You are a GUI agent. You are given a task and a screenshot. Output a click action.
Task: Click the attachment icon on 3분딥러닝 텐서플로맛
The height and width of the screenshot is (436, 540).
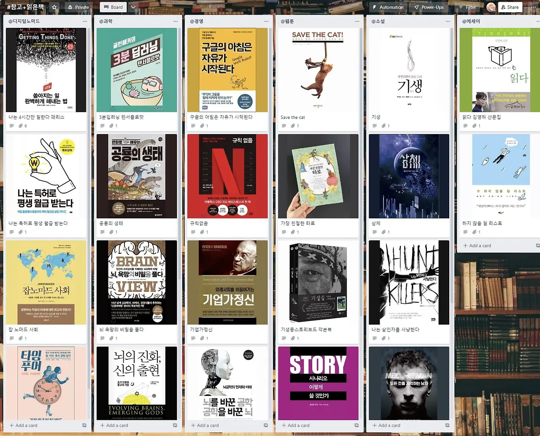coord(111,126)
